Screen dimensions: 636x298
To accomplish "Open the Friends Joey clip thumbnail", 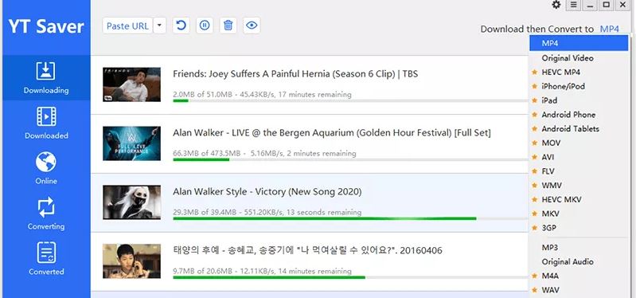I will pyautogui.click(x=131, y=84).
